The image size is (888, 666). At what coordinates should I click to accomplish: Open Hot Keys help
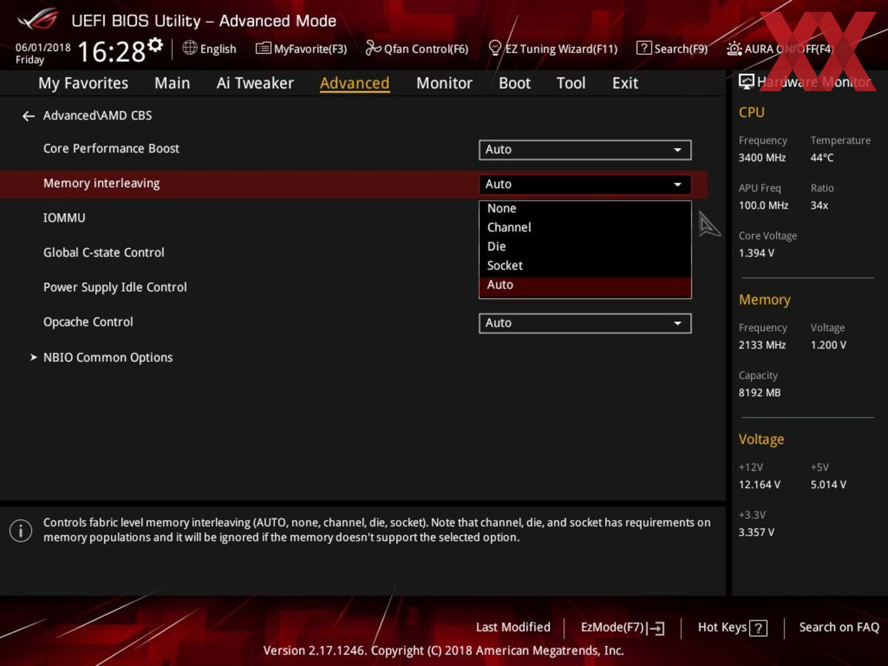[732, 627]
